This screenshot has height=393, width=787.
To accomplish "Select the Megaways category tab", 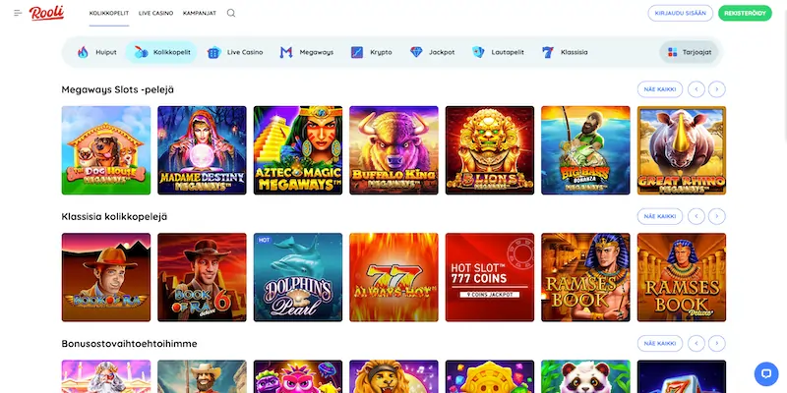I will (307, 52).
